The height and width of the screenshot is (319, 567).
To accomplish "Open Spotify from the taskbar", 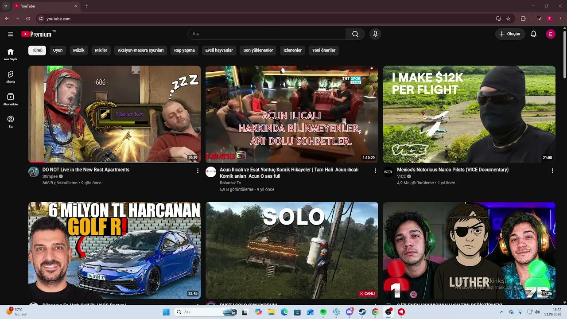I will tap(323, 312).
